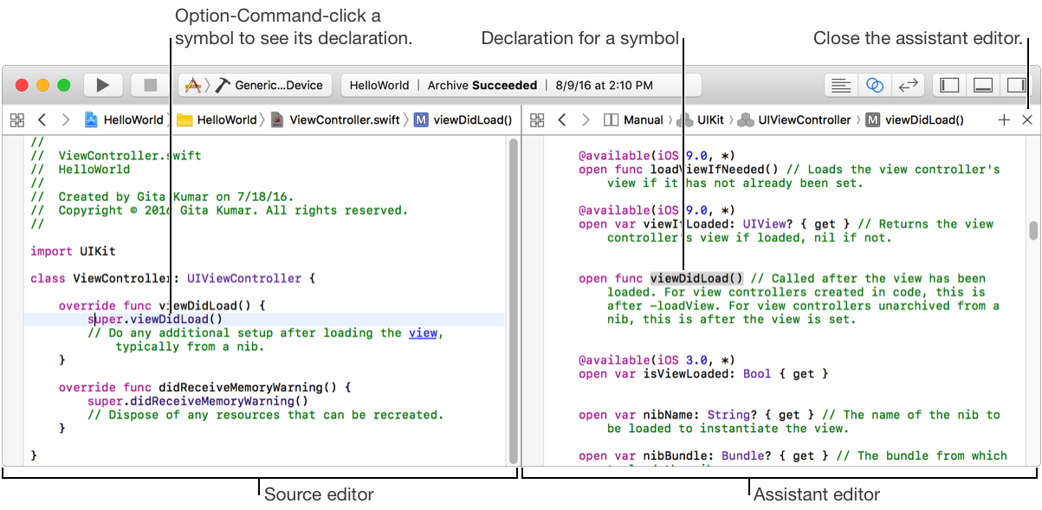Image resolution: width=1042 pixels, height=510 pixels.
Task: Go back in the assistant editor history
Action: (x=562, y=120)
